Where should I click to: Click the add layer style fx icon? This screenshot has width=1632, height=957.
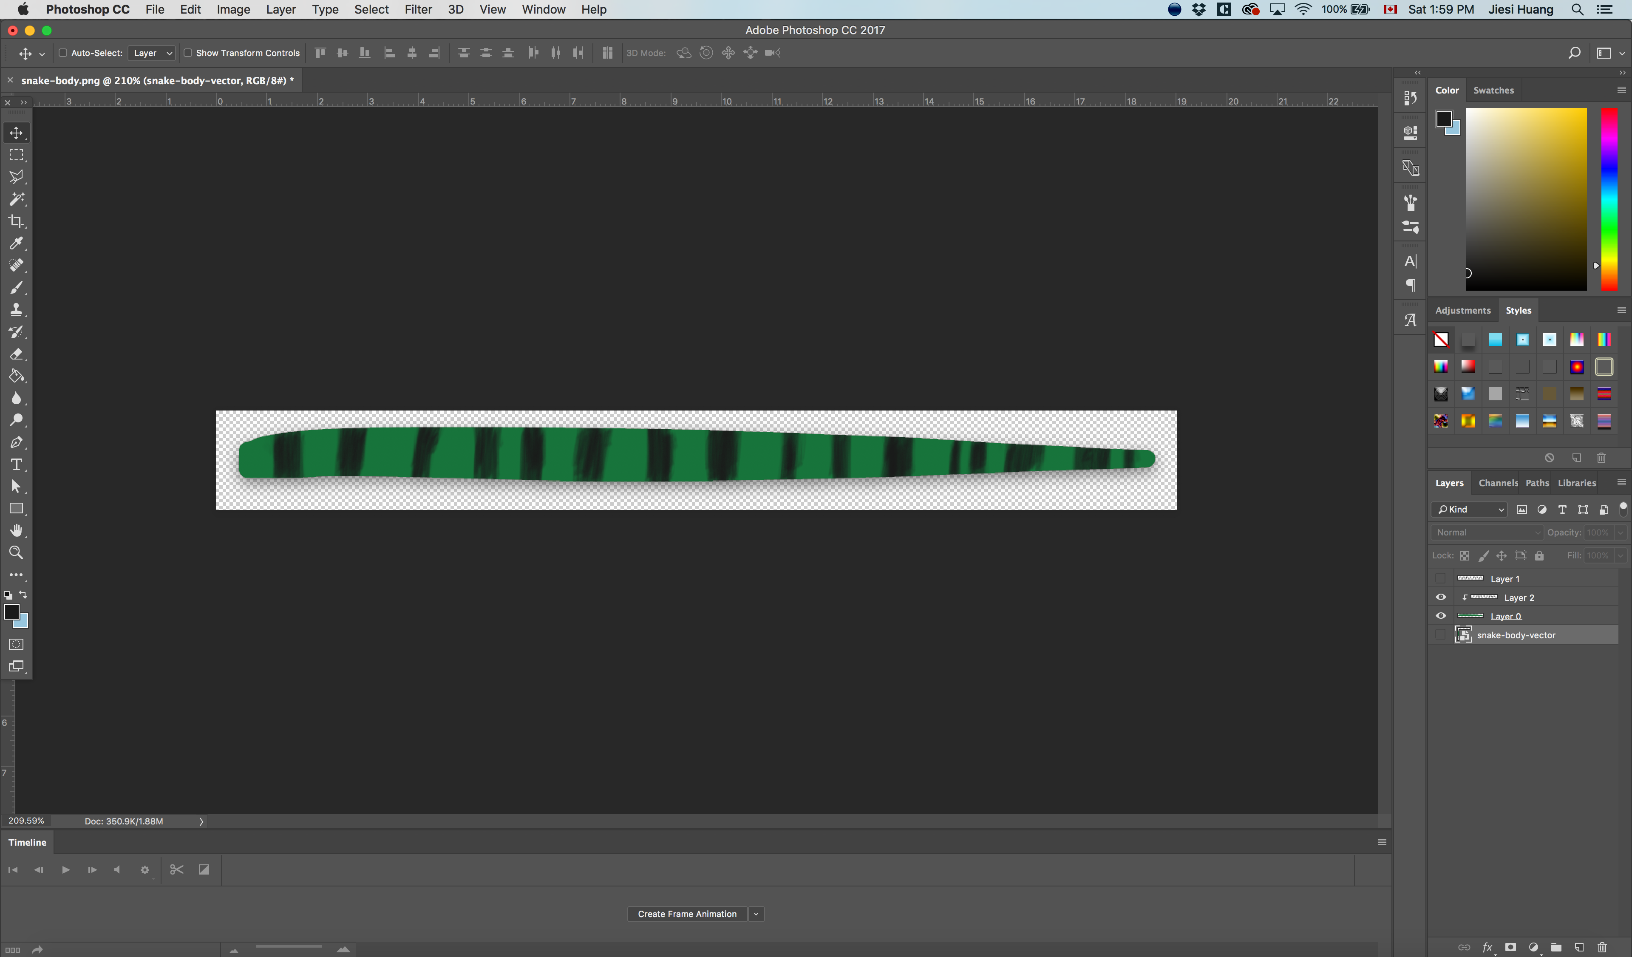click(x=1487, y=947)
